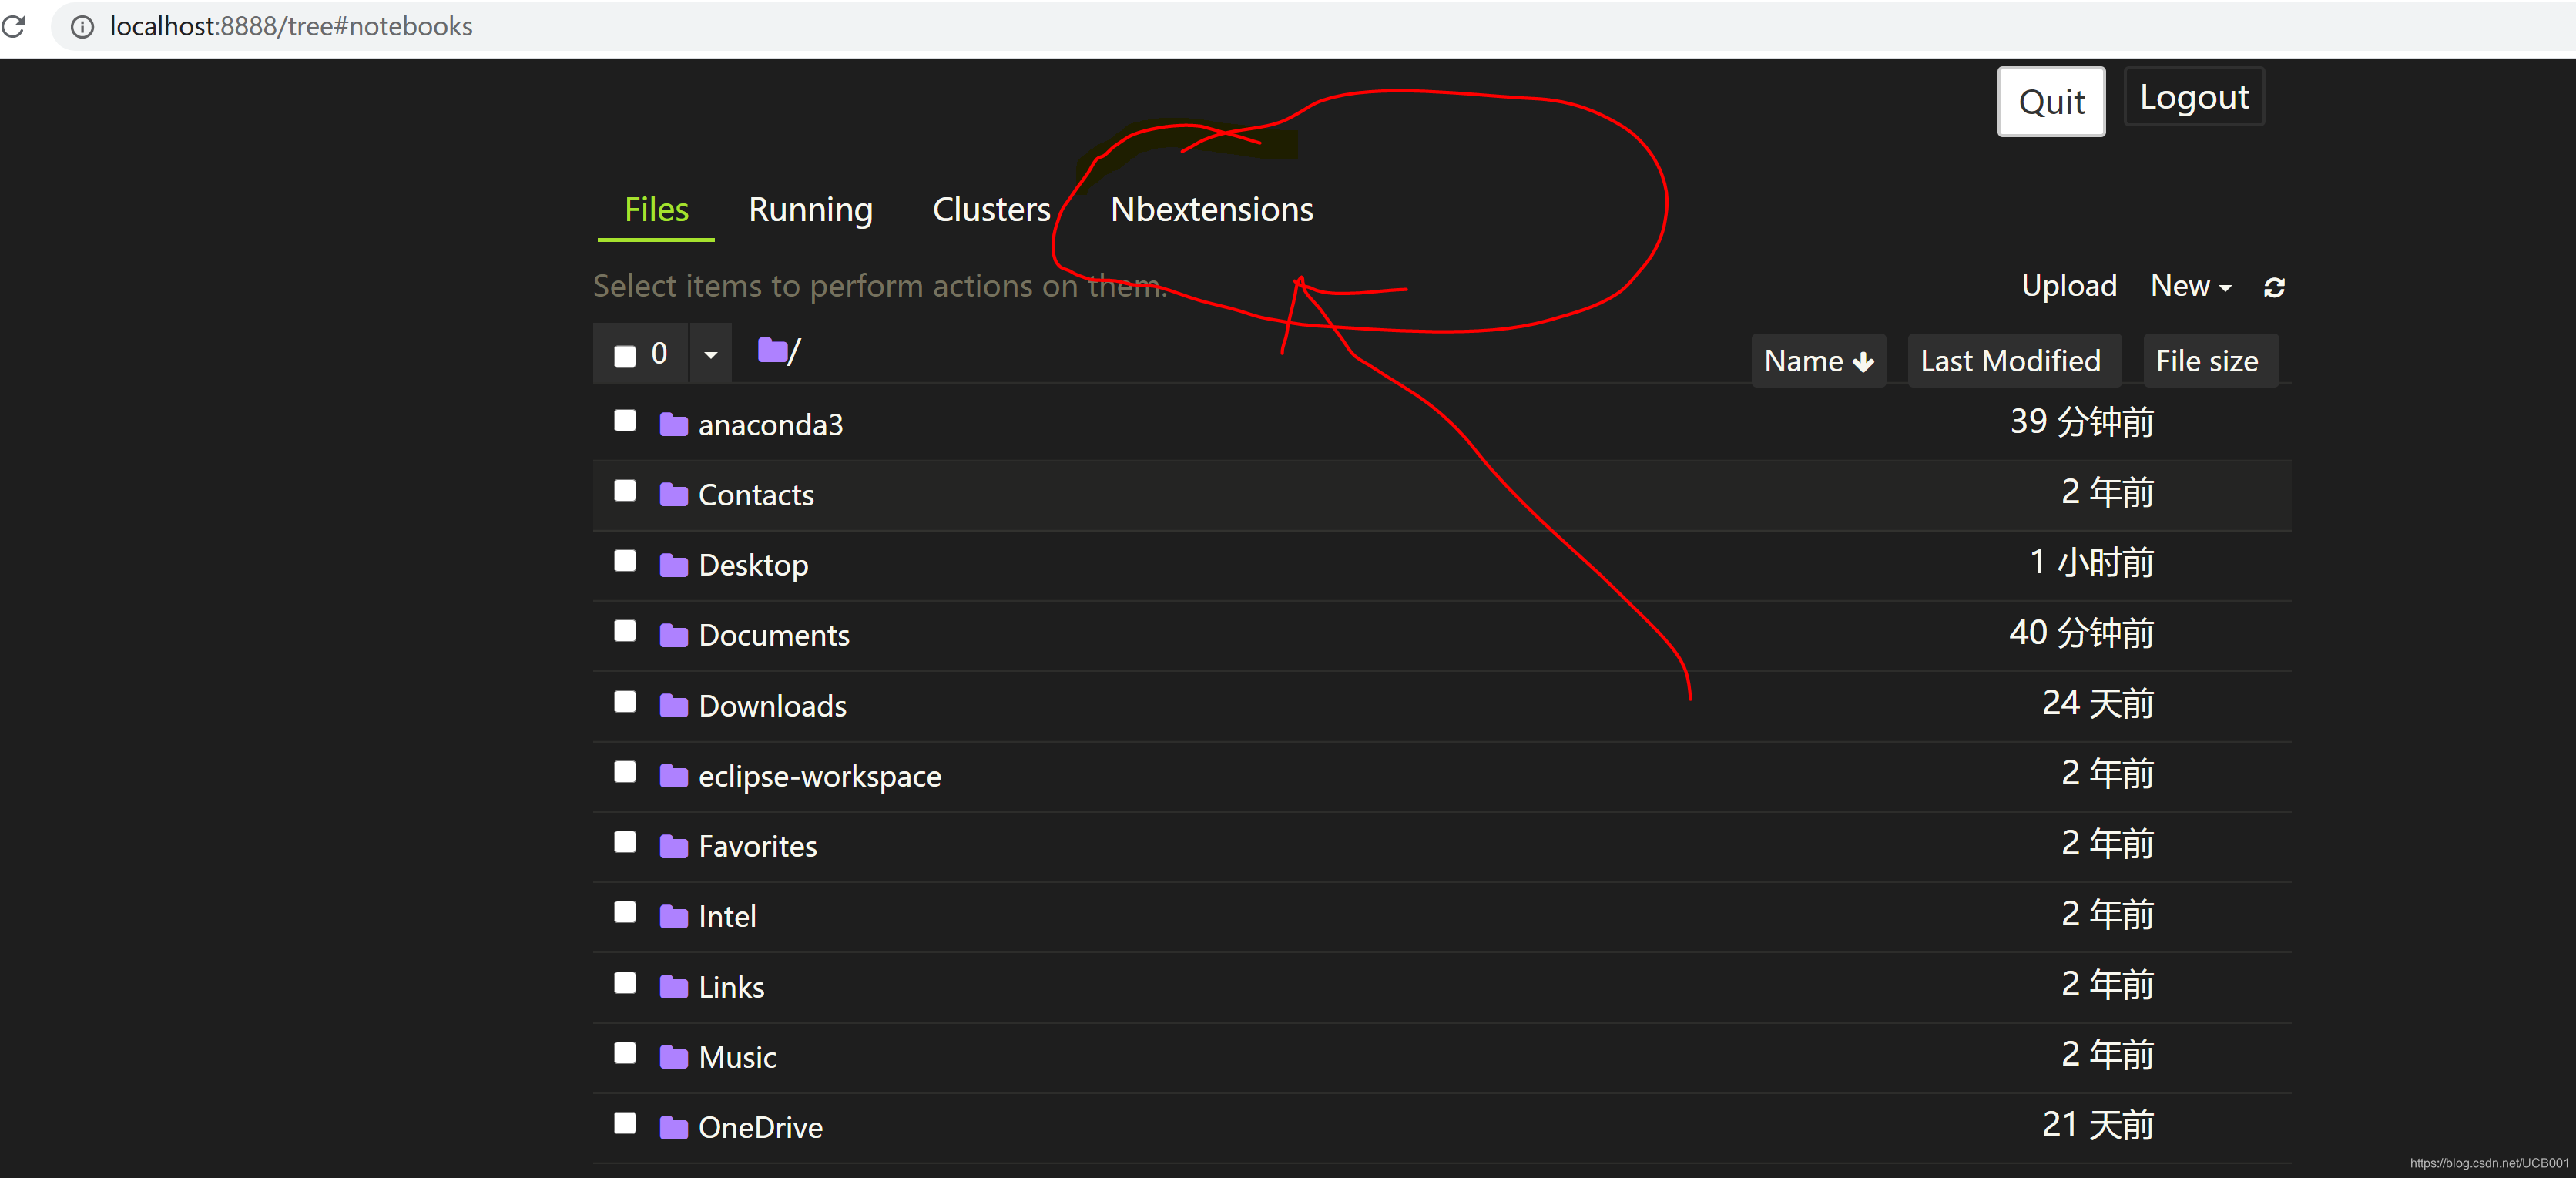Click the Desktop folder icon
The width and height of the screenshot is (2576, 1178).
click(x=674, y=566)
